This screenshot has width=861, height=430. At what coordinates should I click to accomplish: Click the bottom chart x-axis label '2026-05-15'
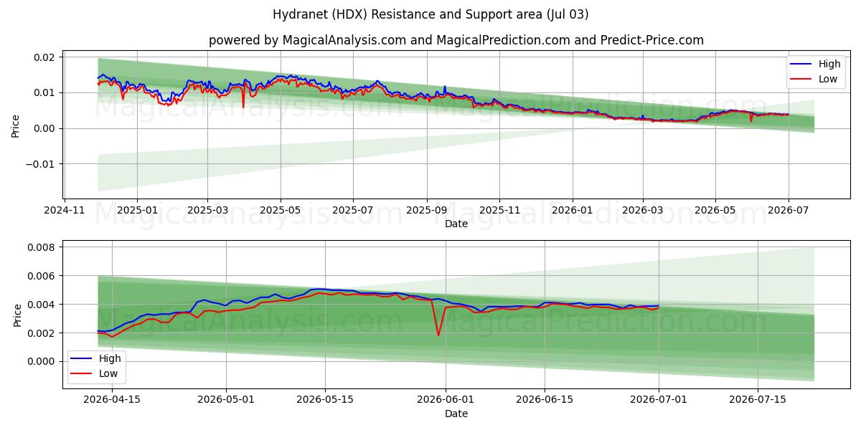pyautogui.click(x=325, y=400)
